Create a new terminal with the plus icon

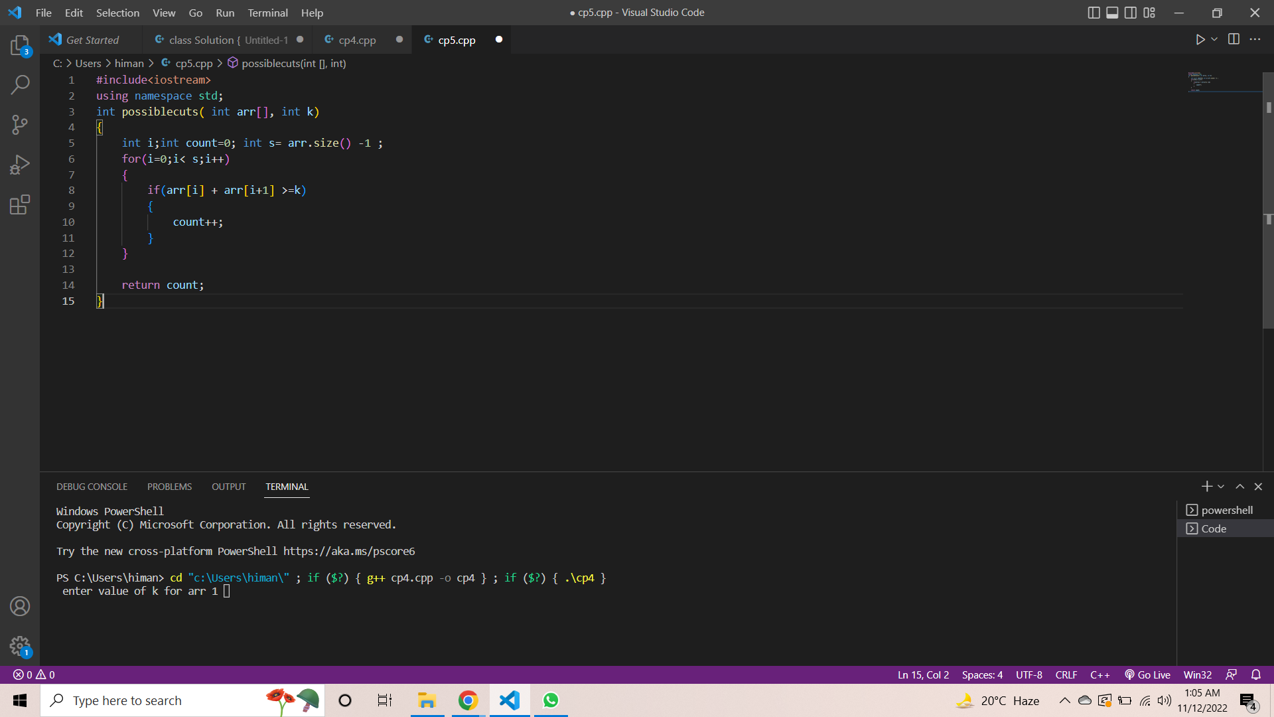(1207, 486)
